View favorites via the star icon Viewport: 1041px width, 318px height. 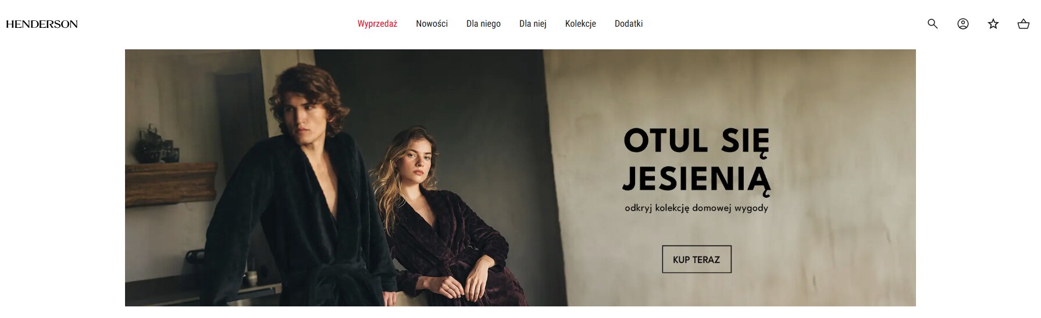point(993,24)
